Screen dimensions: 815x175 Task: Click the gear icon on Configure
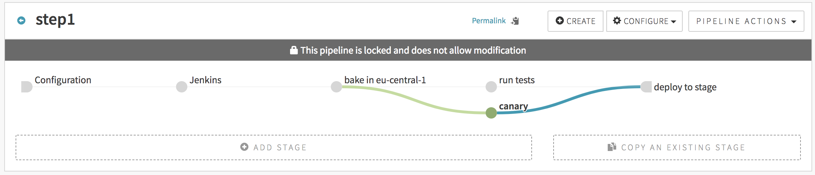(617, 21)
